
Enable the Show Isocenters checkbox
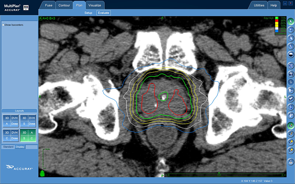coord(3,25)
